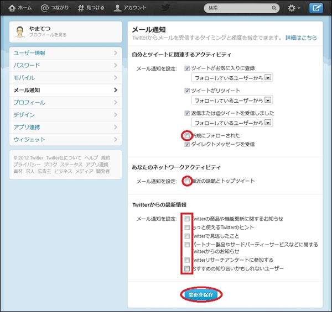Screen dimensions: 332x312
Task: Open デザイン settings section
Action: click(x=66, y=115)
